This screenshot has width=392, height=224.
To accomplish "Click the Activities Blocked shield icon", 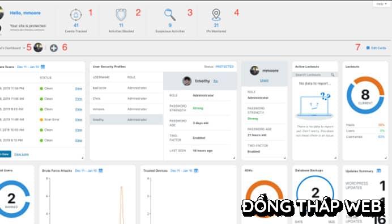I will (121, 15).
